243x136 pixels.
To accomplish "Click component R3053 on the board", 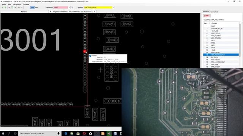I will click(127, 16).
